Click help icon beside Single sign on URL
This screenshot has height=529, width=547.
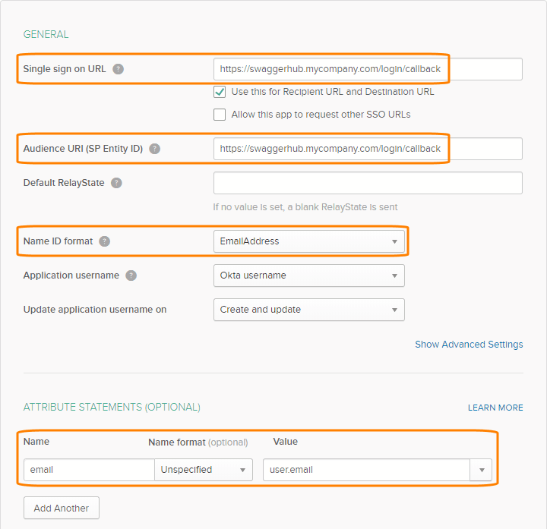point(118,69)
